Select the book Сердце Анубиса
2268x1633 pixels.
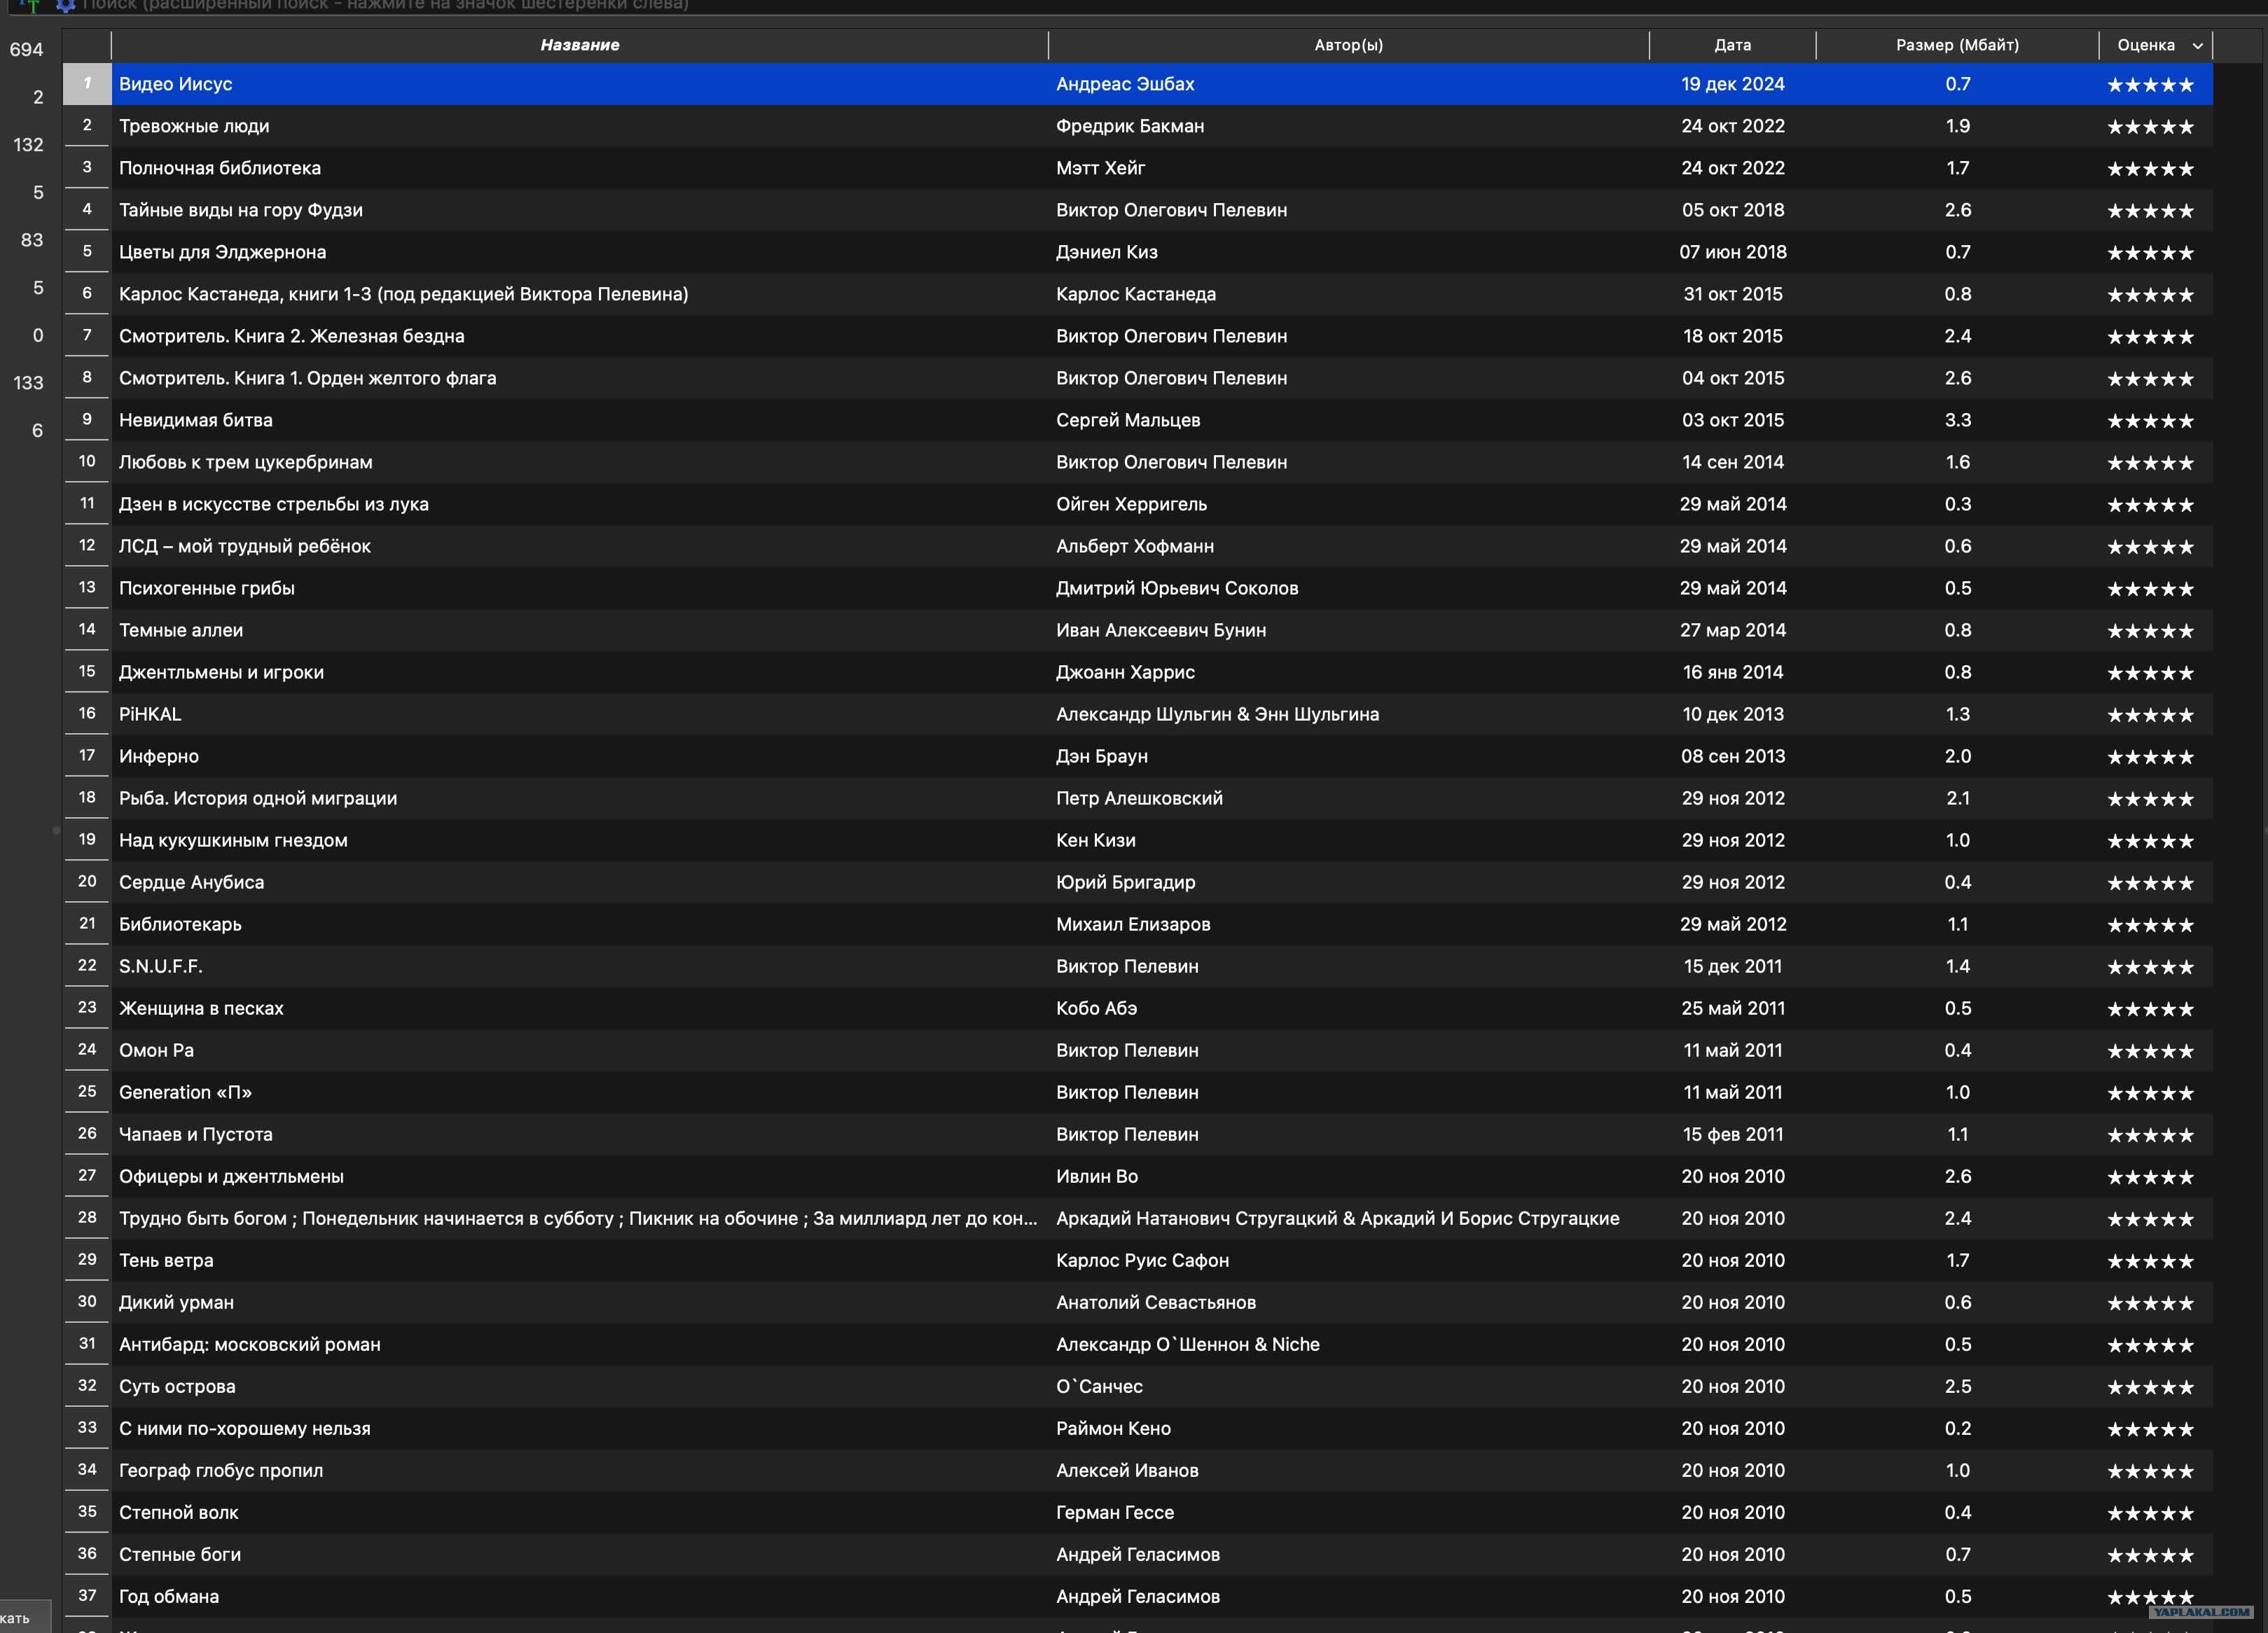pos(191,882)
